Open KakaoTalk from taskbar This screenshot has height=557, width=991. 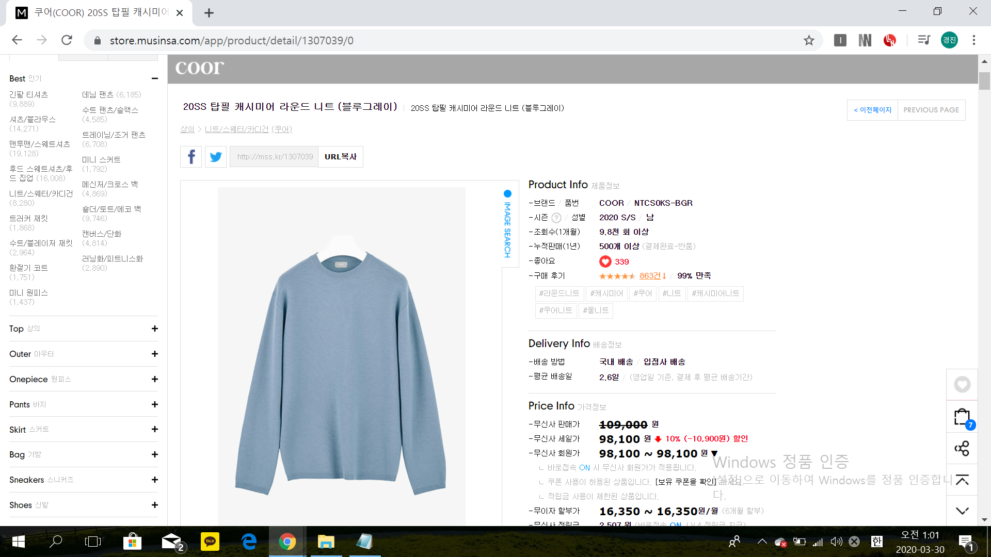(x=210, y=542)
